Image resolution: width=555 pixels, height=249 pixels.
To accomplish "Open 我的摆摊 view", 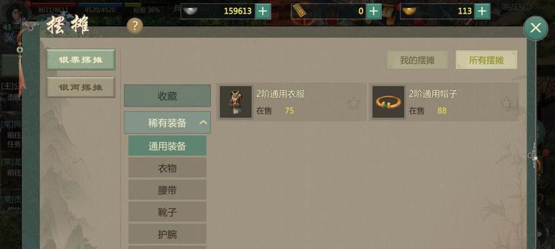I will coord(417,60).
